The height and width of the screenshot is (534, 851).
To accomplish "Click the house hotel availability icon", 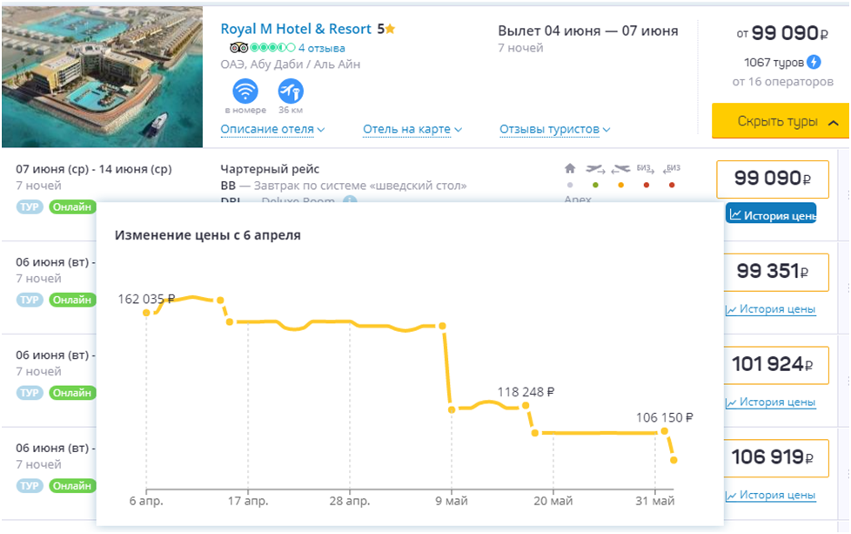I will [570, 168].
